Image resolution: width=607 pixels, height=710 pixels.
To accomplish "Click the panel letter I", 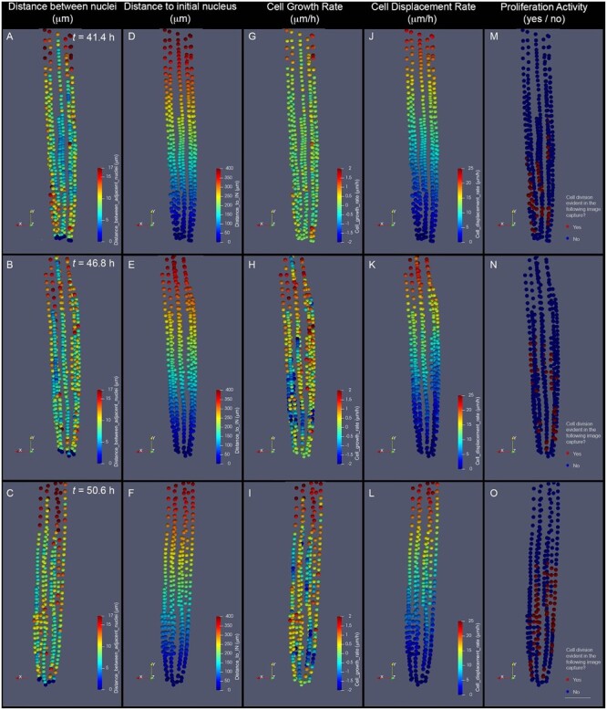I will [250, 493].
